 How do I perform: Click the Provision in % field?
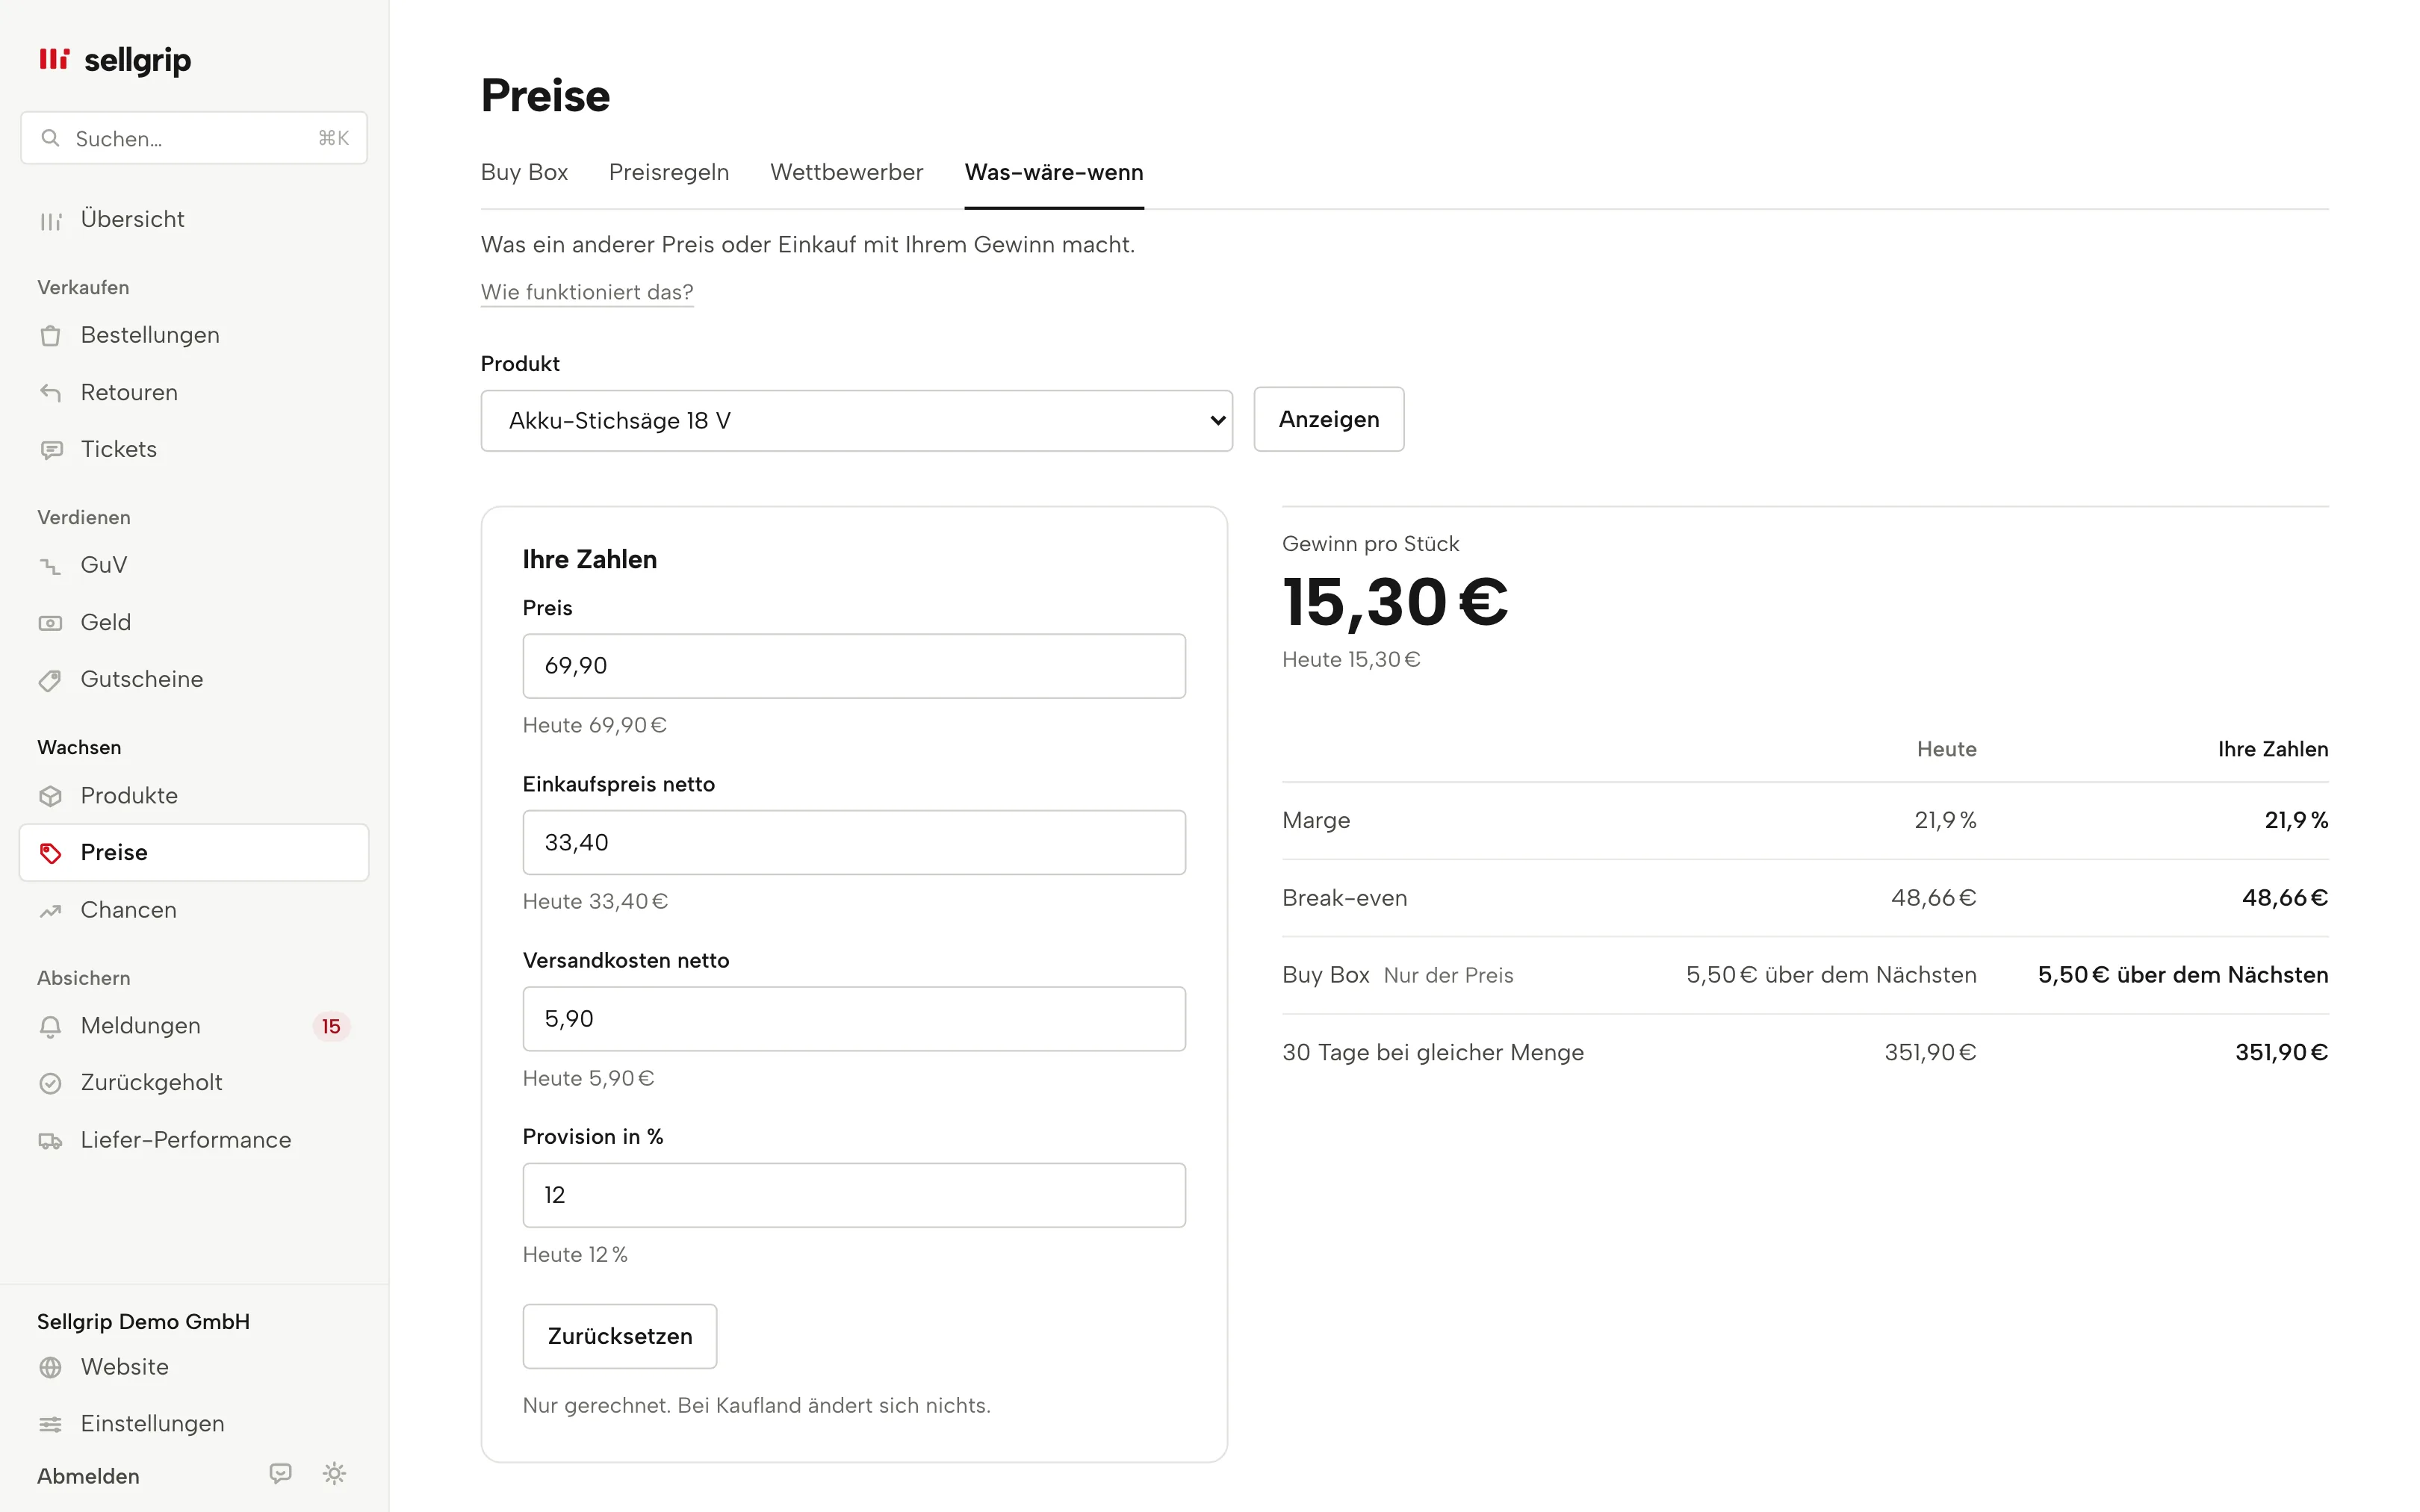click(854, 1195)
